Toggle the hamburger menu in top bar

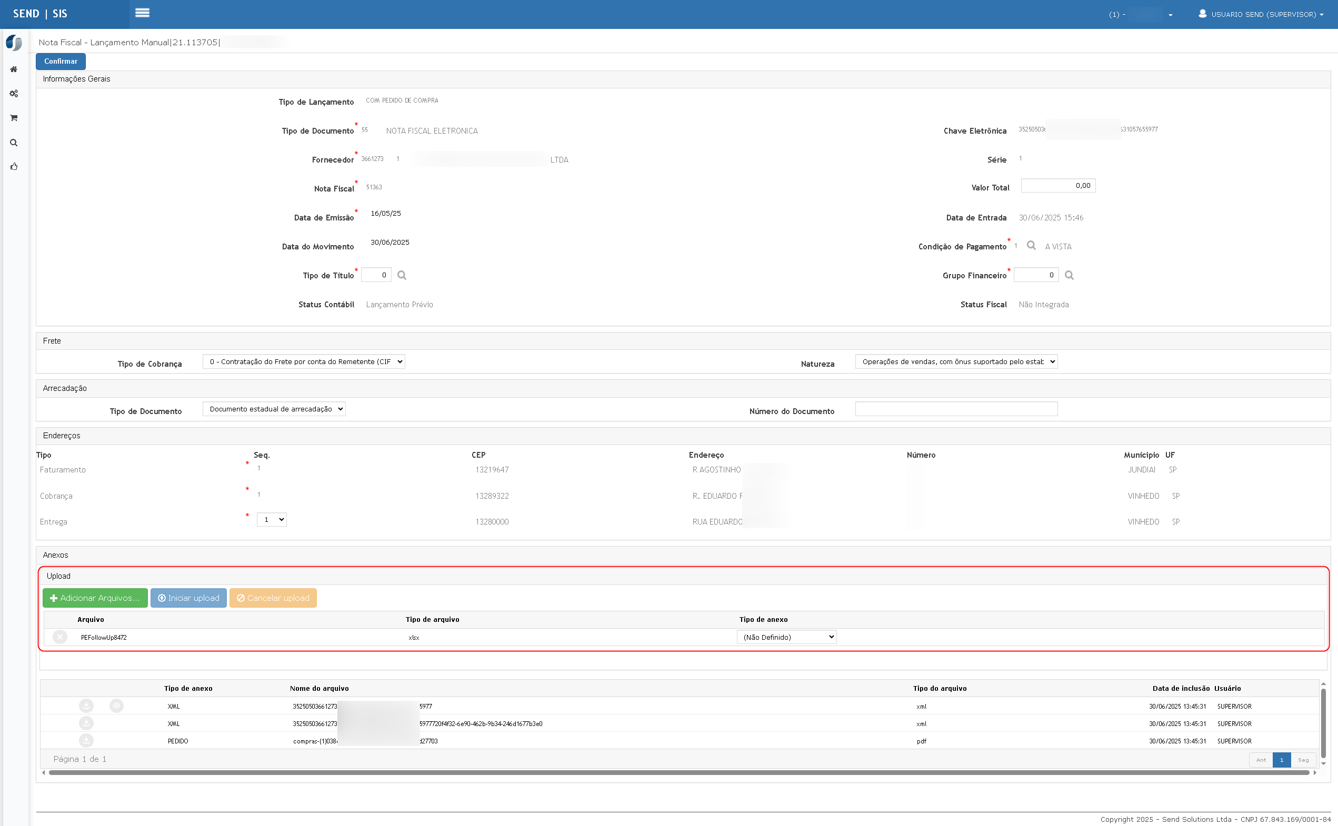(x=142, y=13)
